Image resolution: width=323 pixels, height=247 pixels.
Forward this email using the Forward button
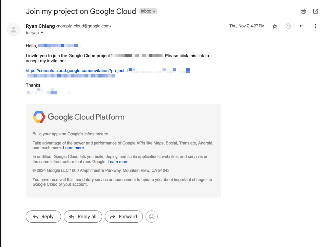coord(124,217)
